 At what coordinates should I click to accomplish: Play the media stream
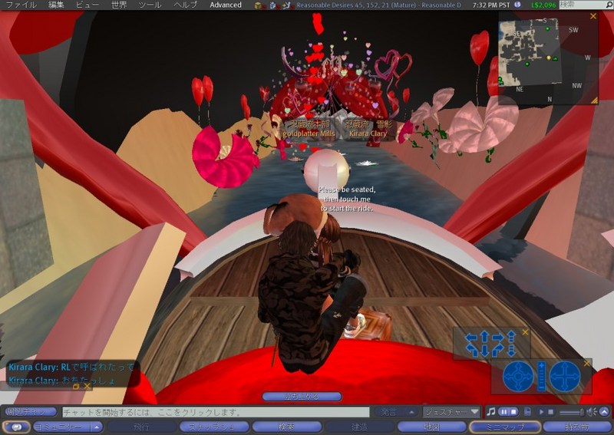(542, 412)
